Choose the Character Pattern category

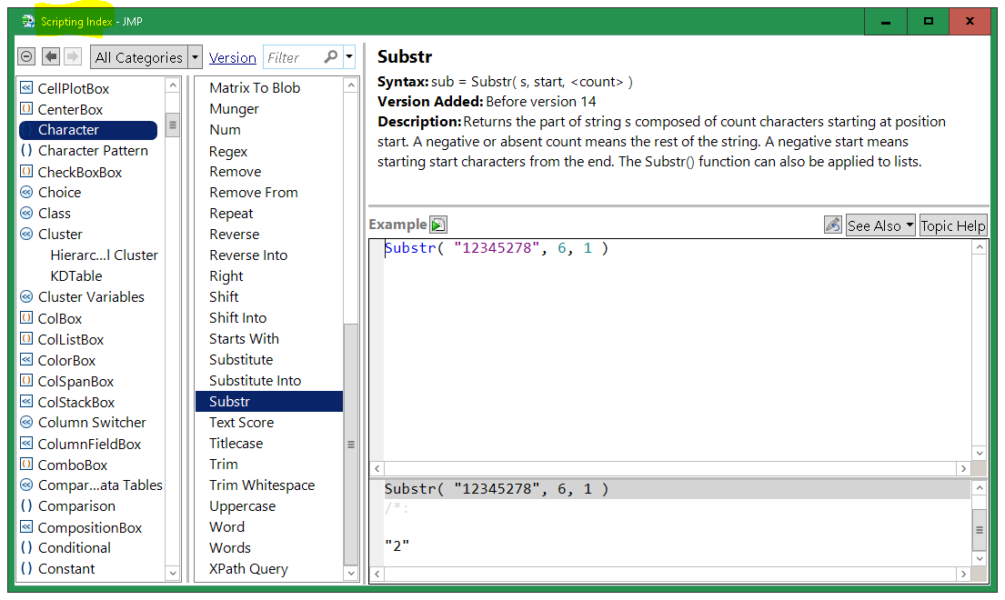pyautogui.click(x=92, y=151)
